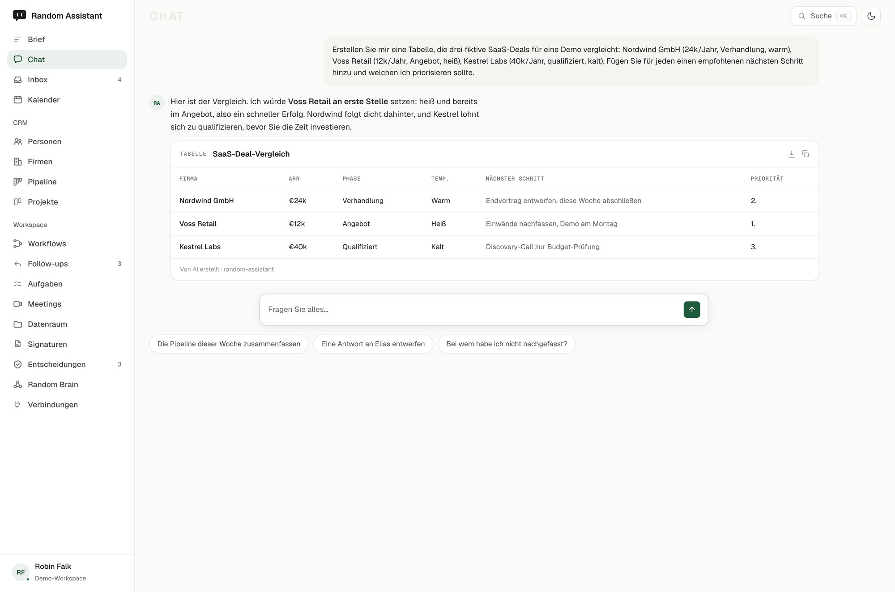The image size is (895, 592).
Task: Open Robin Falk workspace profile
Action: [67, 572]
